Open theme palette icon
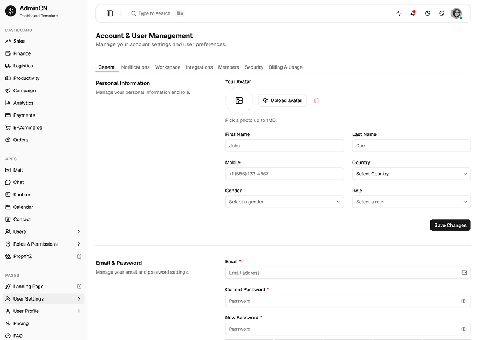 [442, 13]
